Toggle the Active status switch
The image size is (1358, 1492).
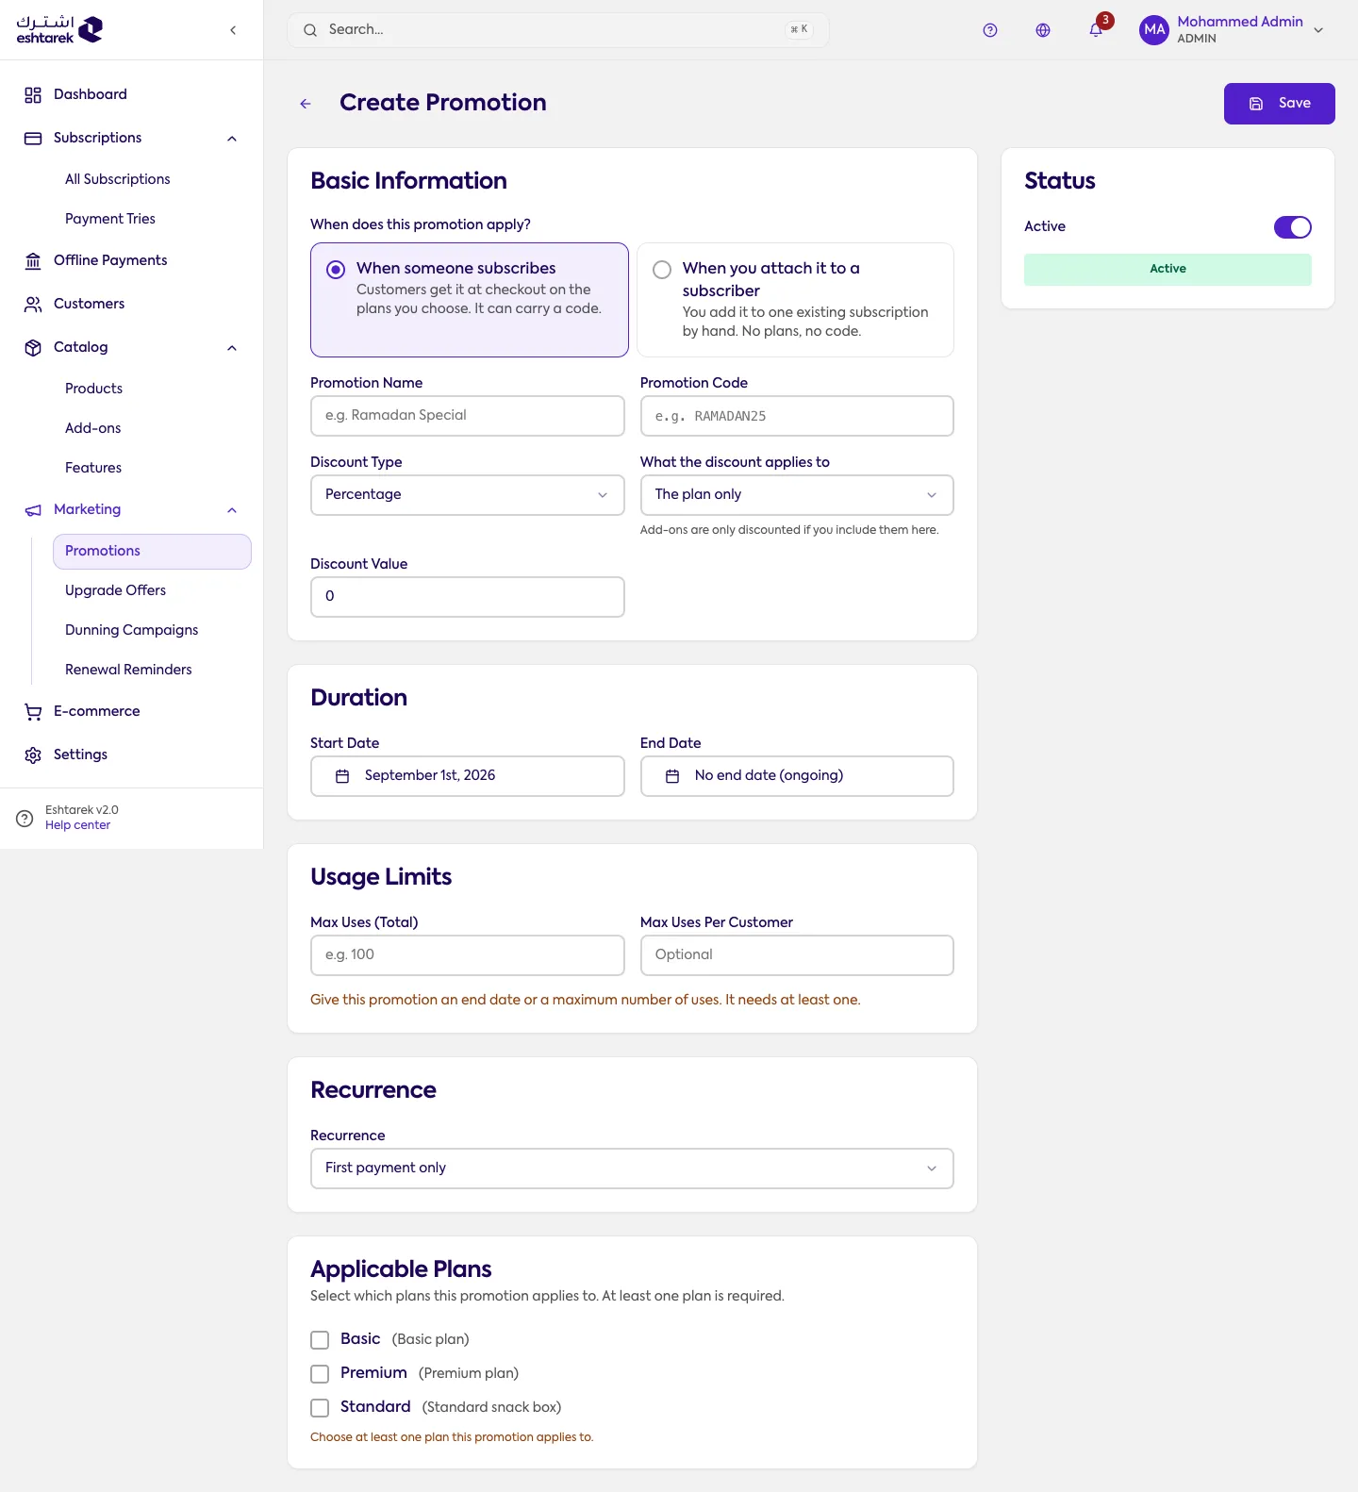[1292, 227]
